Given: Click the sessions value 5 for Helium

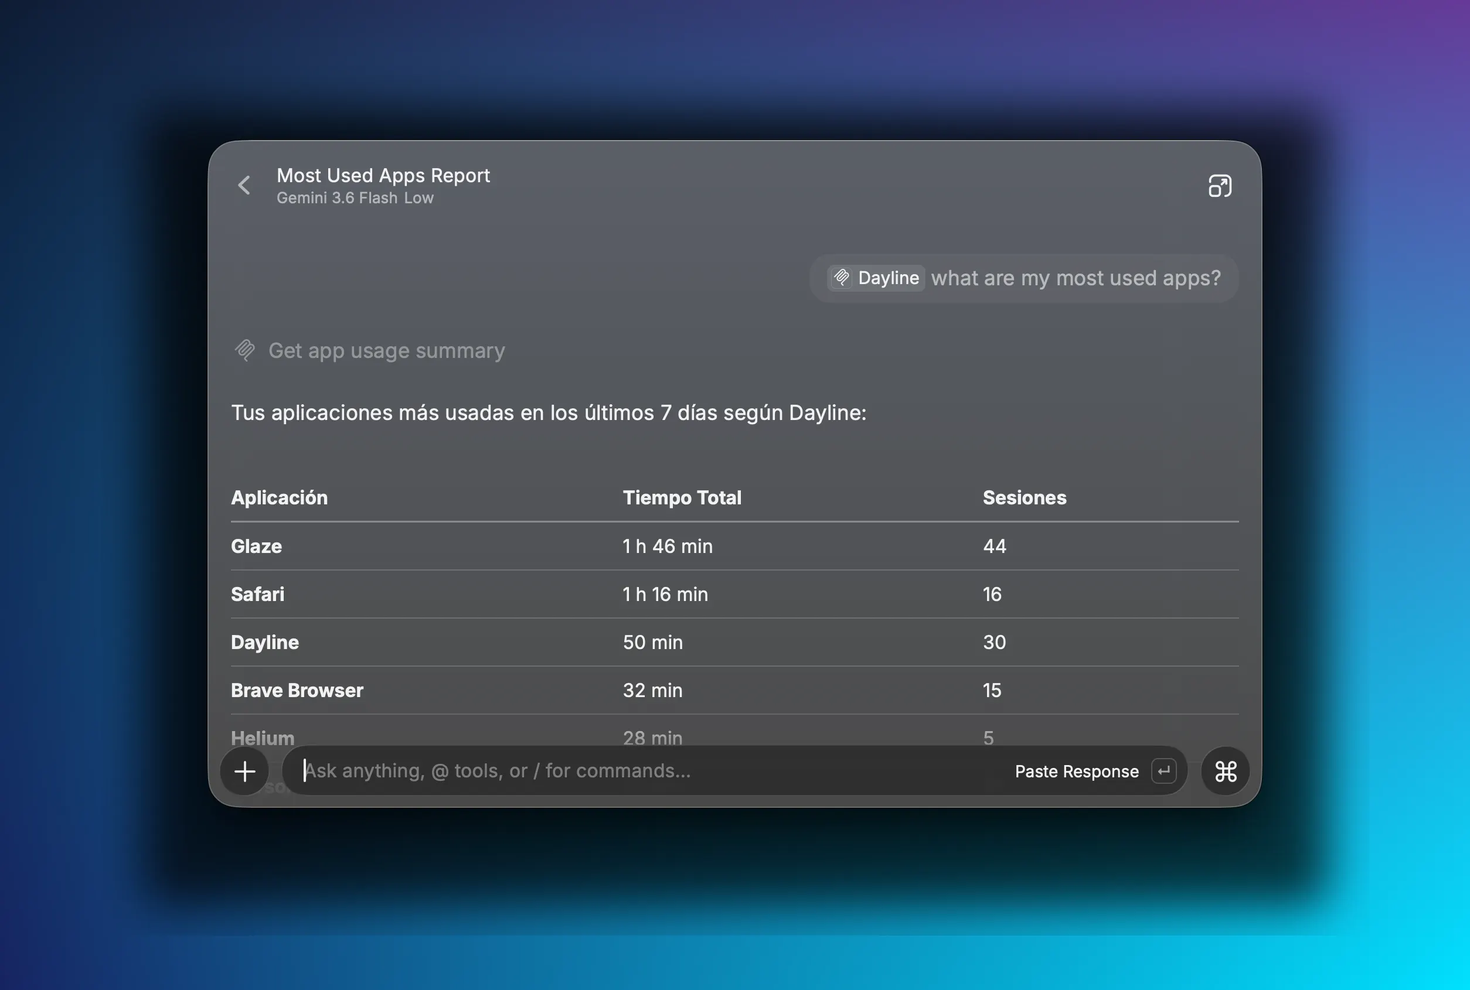Looking at the screenshot, I should (x=989, y=738).
